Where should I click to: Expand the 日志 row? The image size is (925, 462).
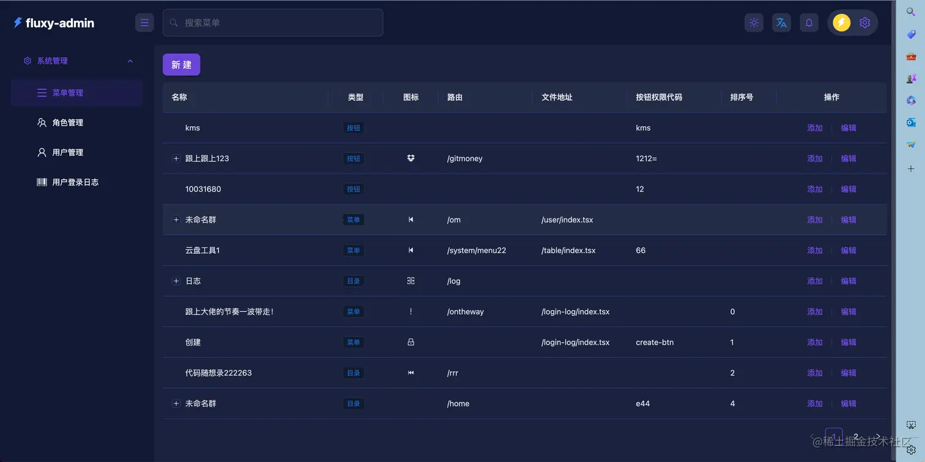click(176, 281)
